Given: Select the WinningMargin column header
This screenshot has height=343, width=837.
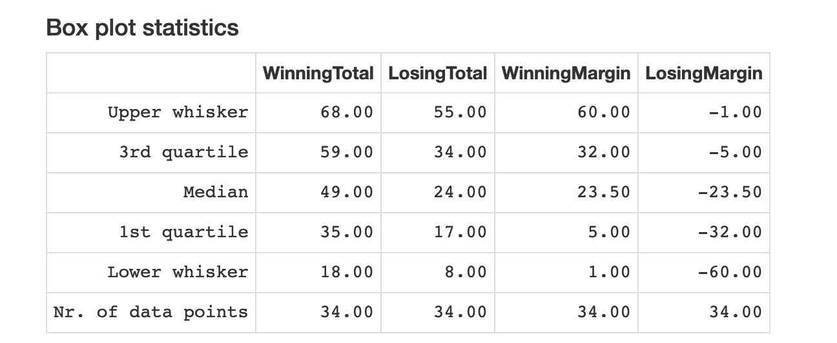Looking at the screenshot, I should [566, 73].
